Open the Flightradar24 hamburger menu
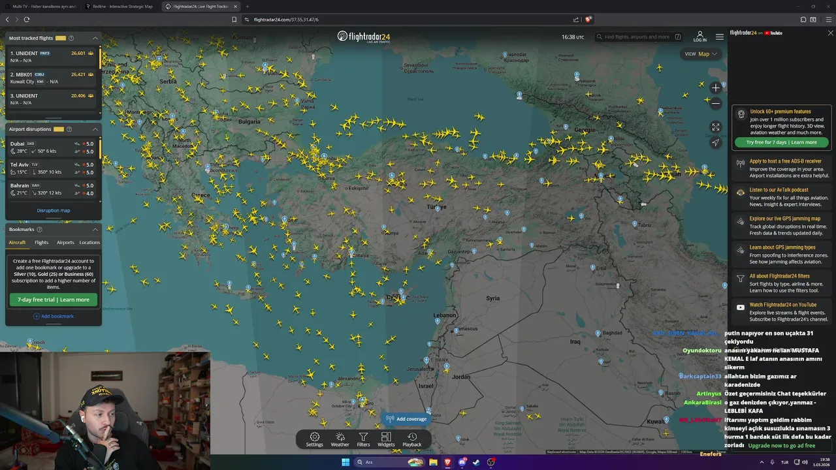Image resolution: width=836 pixels, height=470 pixels. point(719,37)
